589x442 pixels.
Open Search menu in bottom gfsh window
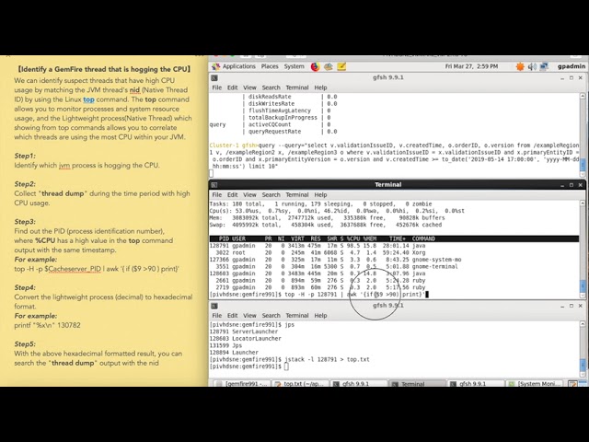click(271, 315)
